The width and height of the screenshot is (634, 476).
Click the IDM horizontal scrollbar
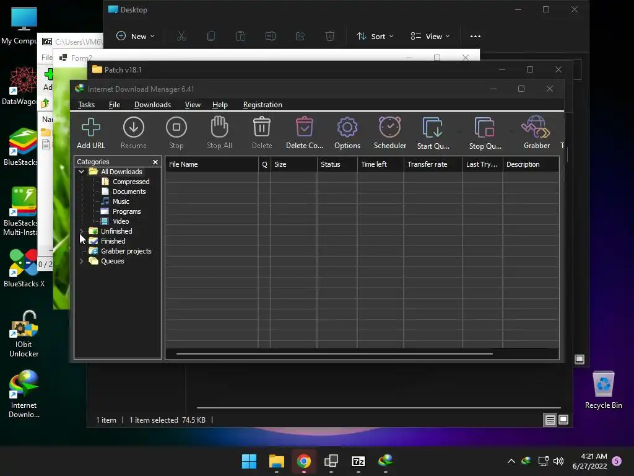pyautogui.click(x=334, y=354)
